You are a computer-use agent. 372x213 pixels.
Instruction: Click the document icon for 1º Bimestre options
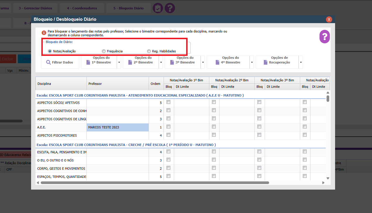[88, 62]
